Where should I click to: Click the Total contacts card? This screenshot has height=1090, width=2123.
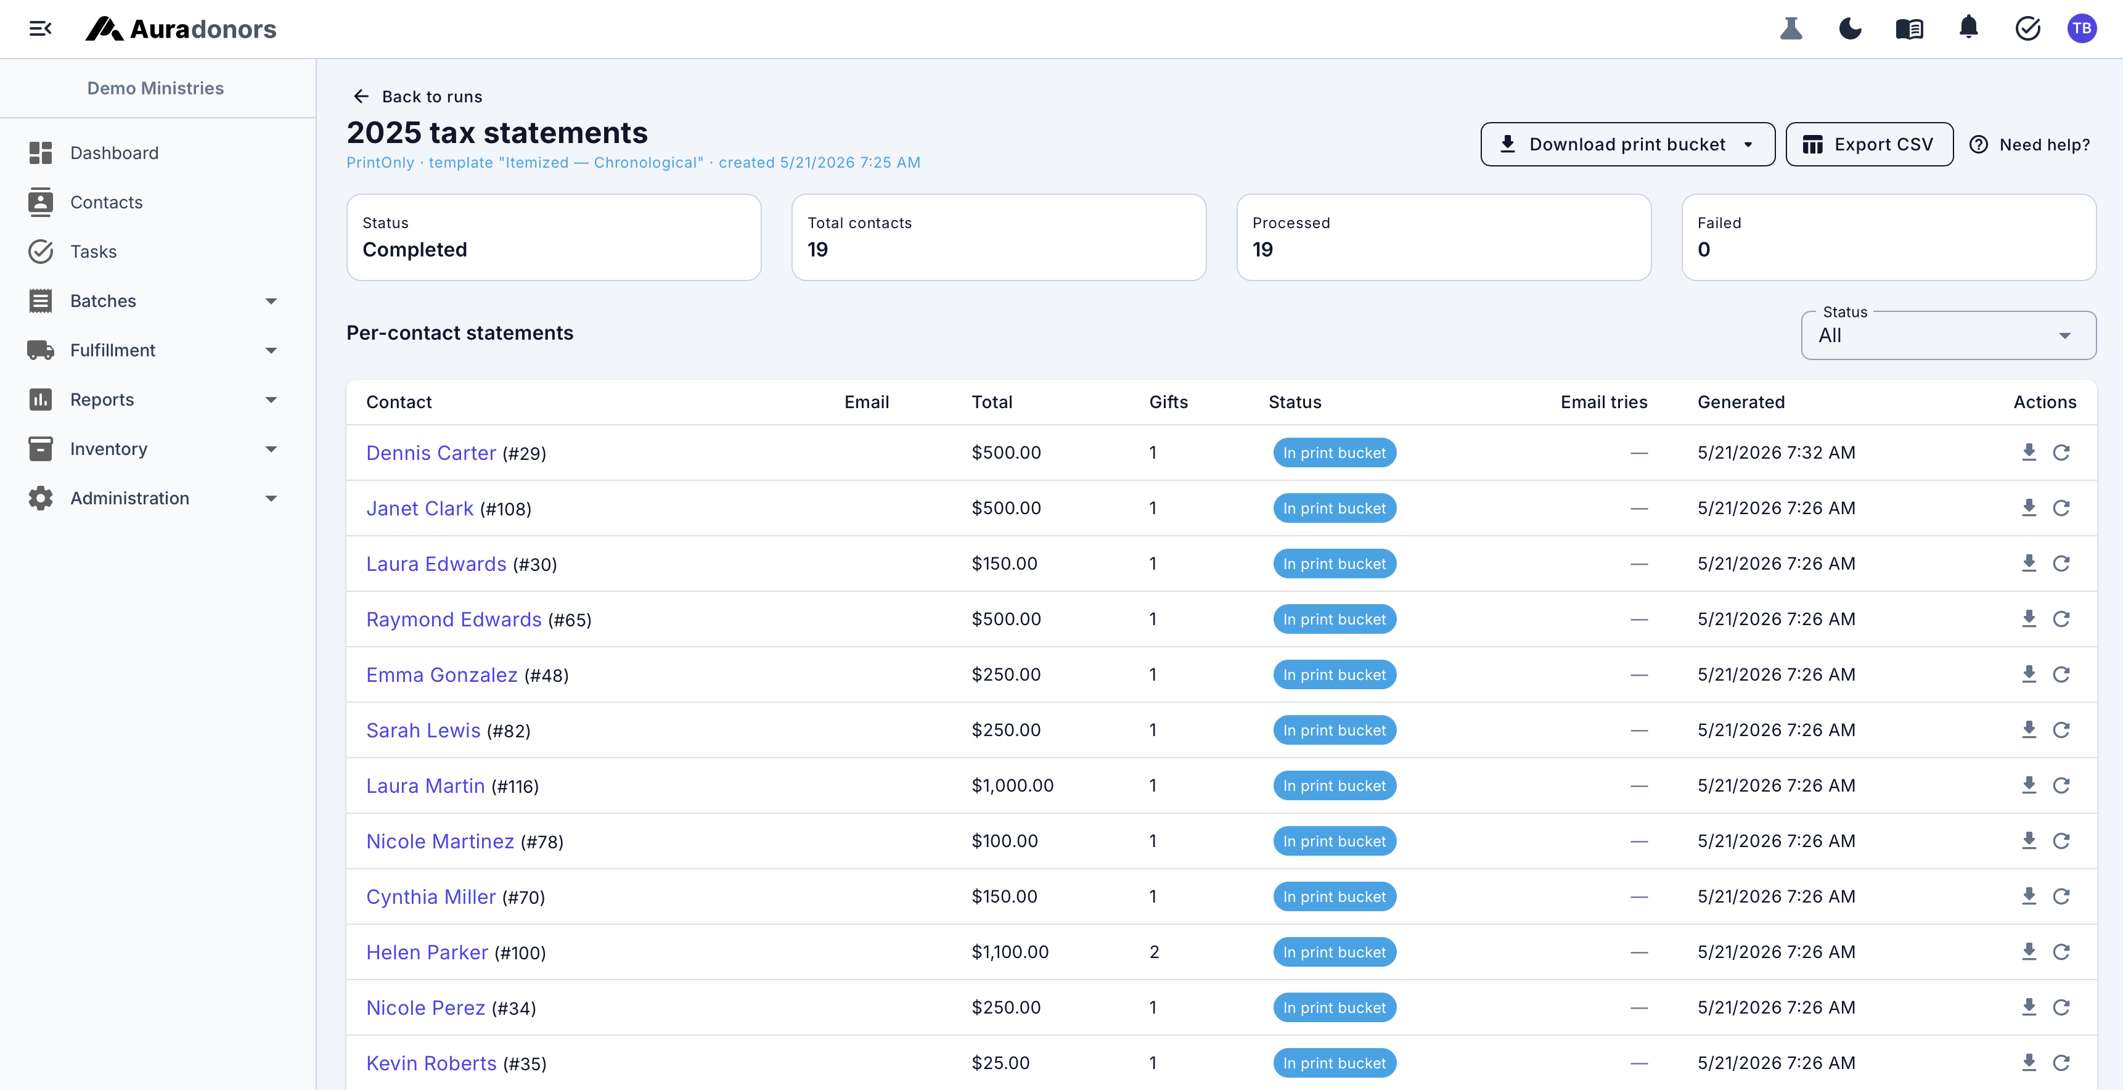[x=999, y=237]
